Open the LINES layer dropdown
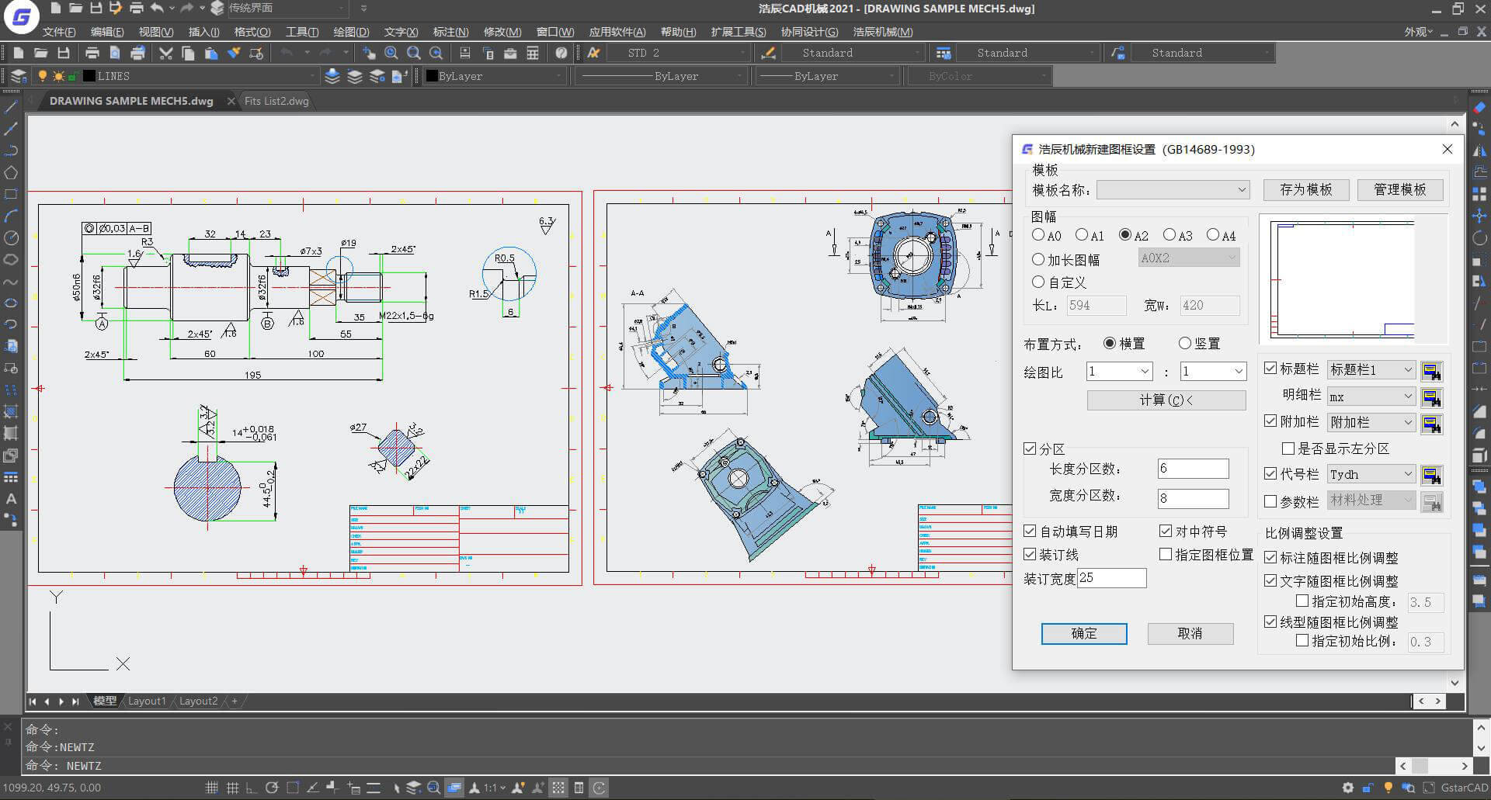 click(311, 76)
